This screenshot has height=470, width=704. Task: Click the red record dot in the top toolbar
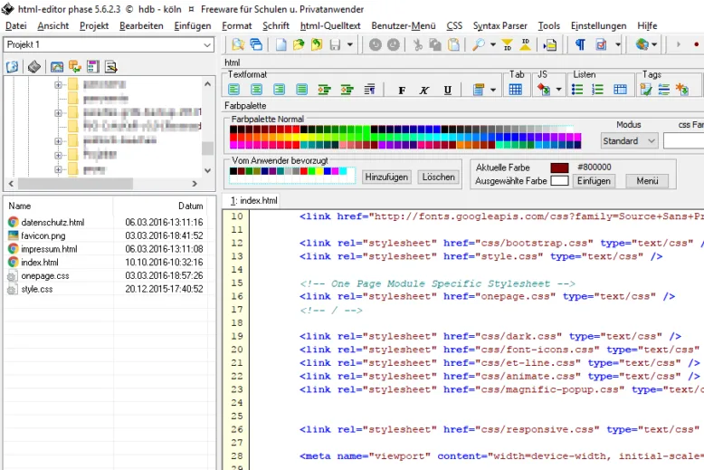click(x=697, y=44)
